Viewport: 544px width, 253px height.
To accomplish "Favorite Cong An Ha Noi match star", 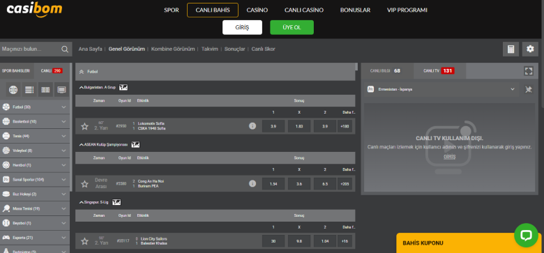I will tap(84, 184).
